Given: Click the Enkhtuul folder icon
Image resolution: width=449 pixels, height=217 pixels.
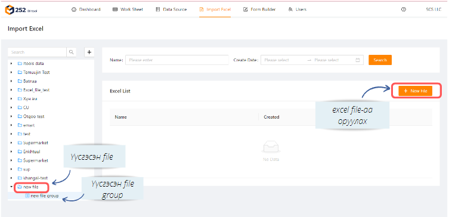Looking at the screenshot, I should (x=20, y=151).
